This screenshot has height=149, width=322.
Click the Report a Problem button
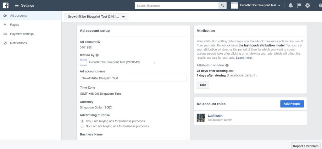pyautogui.click(x=306, y=146)
